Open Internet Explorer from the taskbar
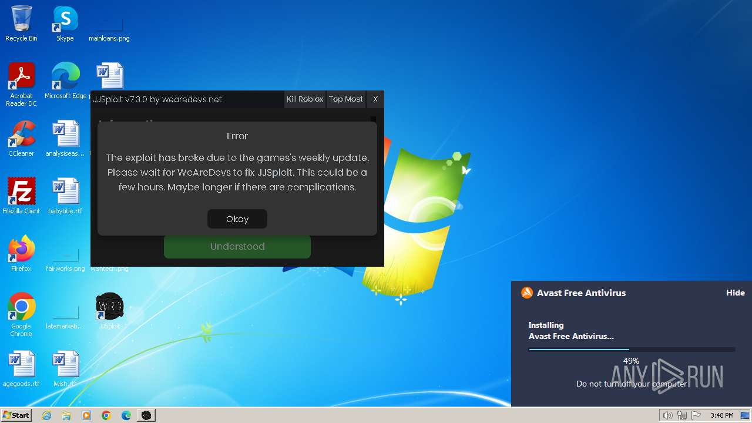752x423 pixels. coord(46,415)
